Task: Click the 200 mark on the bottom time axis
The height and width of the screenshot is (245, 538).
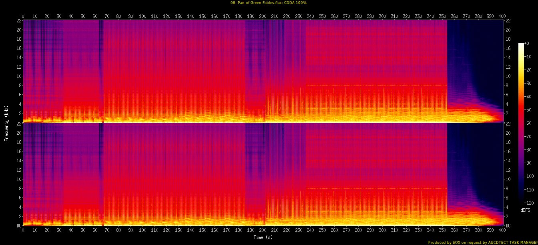Action: coord(263,230)
